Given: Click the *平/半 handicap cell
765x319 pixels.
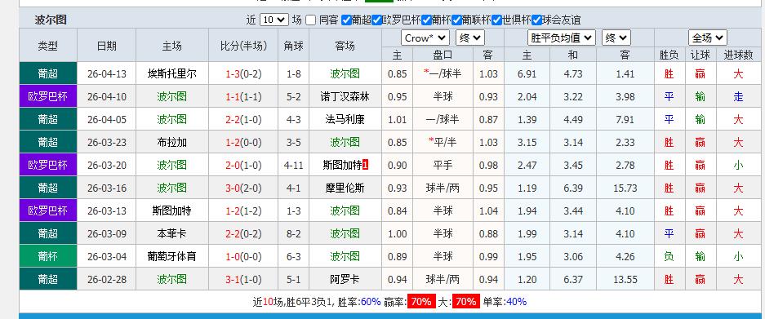Looking at the screenshot, I should point(443,143).
